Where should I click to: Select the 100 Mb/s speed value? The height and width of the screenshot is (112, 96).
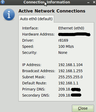66,46
